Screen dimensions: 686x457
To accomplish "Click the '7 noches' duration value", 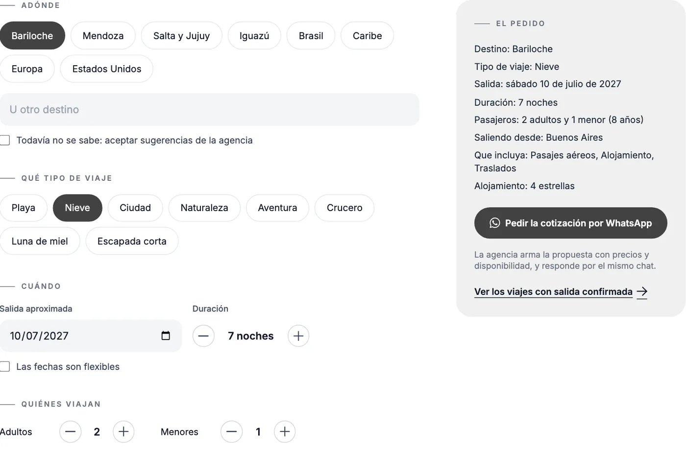I will pos(251,336).
